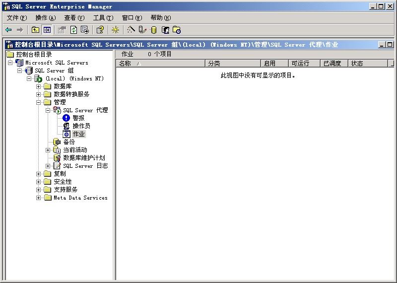397x283 pixels.
Task: Click the SQL Server 日志 notepad icon
Action: 57,166
